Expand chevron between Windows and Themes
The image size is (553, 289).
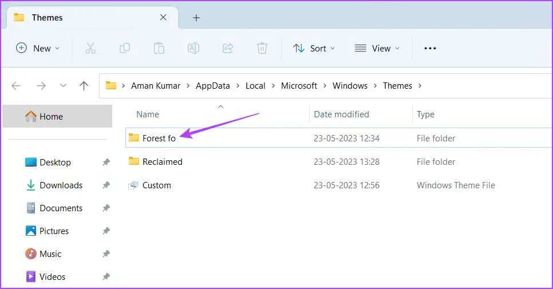tap(376, 86)
